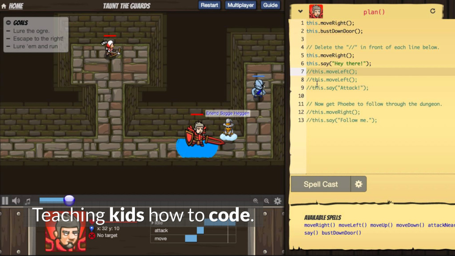Screen dimensions: 455x256
Task: Go to Home via the house icon
Action: [x=4, y=6]
